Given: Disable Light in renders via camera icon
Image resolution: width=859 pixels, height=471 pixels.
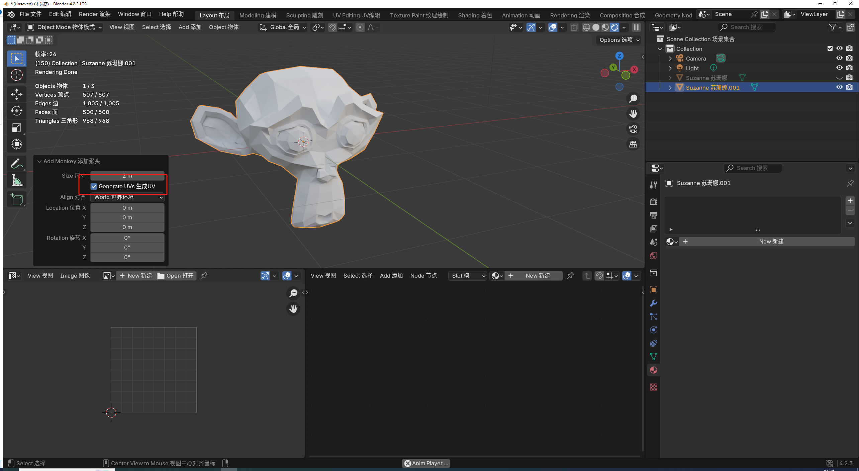Looking at the screenshot, I should point(849,68).
